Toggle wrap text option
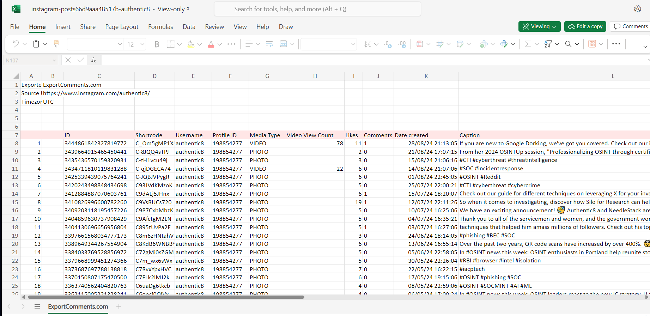This screenshot has height=316, width=650. (x=269, y=44)
